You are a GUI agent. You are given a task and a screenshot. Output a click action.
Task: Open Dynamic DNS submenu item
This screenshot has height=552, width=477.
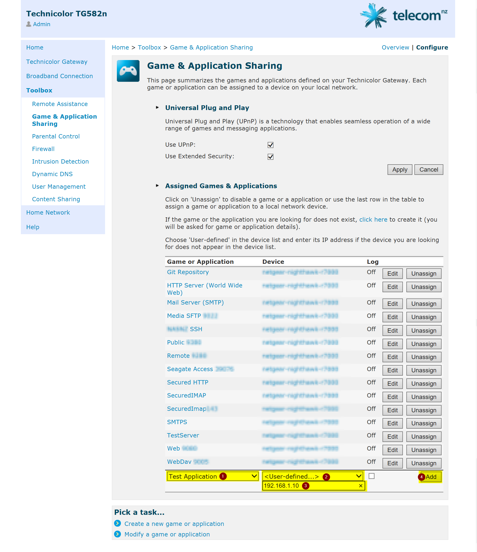[x=52, y=174]
